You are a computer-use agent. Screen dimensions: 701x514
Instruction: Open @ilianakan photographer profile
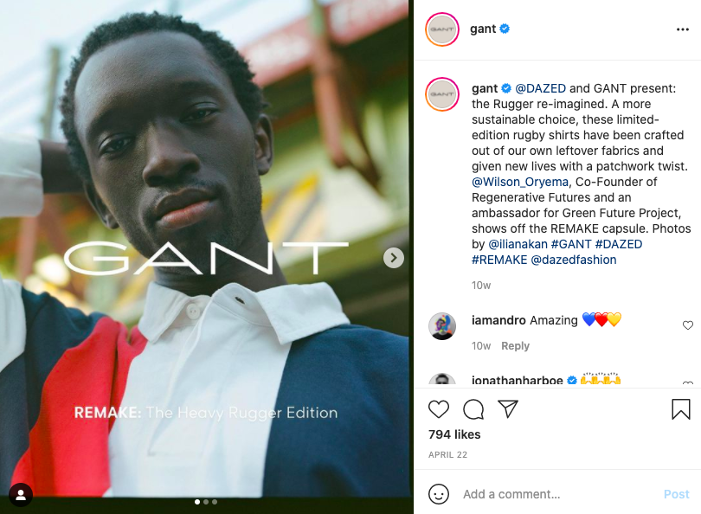click(518, 244)
